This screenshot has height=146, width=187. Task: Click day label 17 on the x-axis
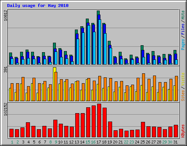point(99,142)
